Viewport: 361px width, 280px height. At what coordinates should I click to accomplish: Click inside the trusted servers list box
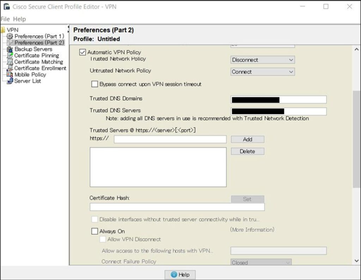pyautogui.click(x=158, y=167)
